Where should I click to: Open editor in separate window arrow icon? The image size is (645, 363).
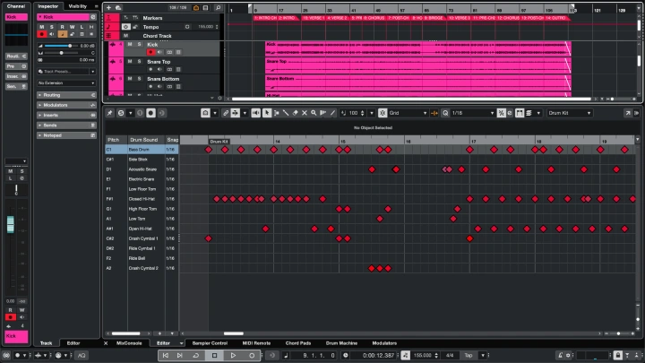point(628,113)
